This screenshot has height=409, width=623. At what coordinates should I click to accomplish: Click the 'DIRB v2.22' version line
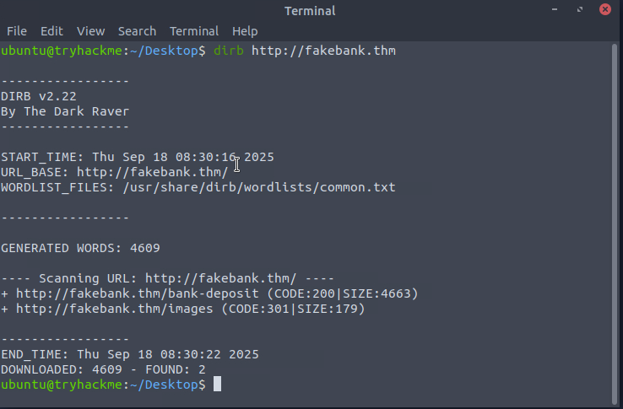pos(39,96)
